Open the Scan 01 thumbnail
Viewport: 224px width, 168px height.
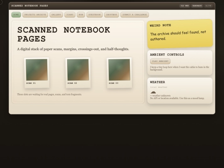tap(37, 73)
